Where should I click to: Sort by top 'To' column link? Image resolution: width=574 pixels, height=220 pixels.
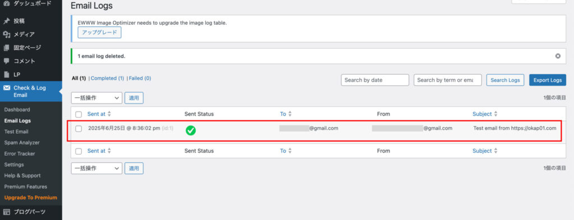tap(283, 114)
